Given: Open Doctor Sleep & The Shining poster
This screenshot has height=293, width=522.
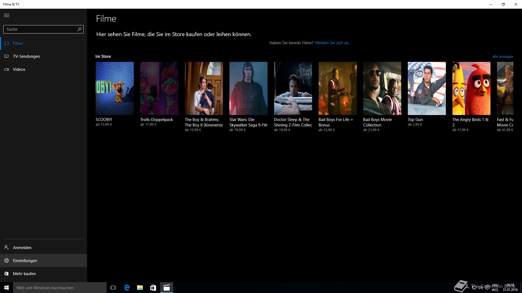Looking at the screenshot, I should tap(293, 88).
